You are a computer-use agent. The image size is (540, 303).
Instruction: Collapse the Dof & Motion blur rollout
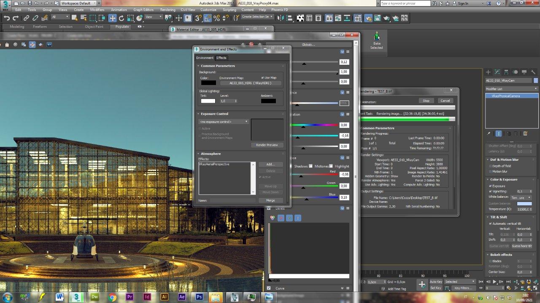[x=504, y=159]
